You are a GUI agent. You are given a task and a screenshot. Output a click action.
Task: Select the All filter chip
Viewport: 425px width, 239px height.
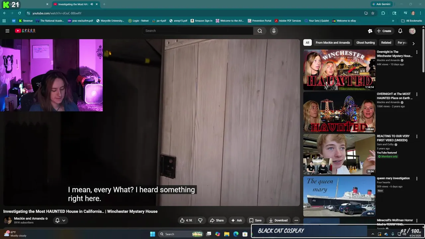click(x=307, y=42)
